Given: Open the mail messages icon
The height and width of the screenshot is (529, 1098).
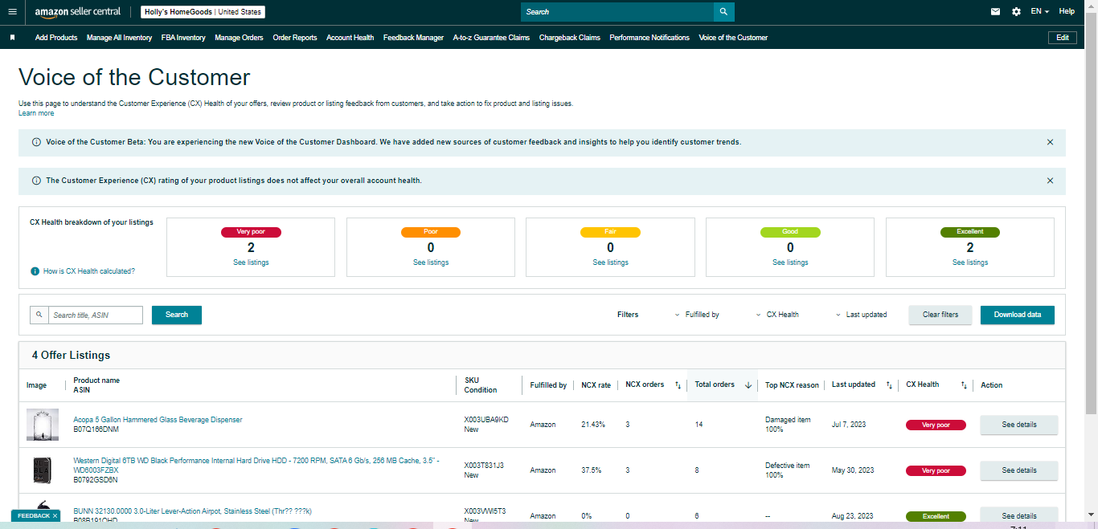Looking at the screenshot, I should click(995, 12).
